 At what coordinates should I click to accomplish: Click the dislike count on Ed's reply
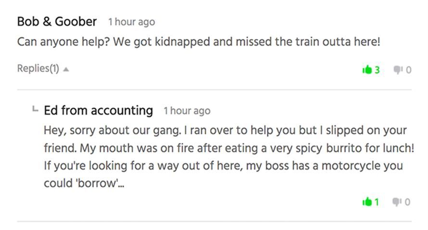coord(408,202)
